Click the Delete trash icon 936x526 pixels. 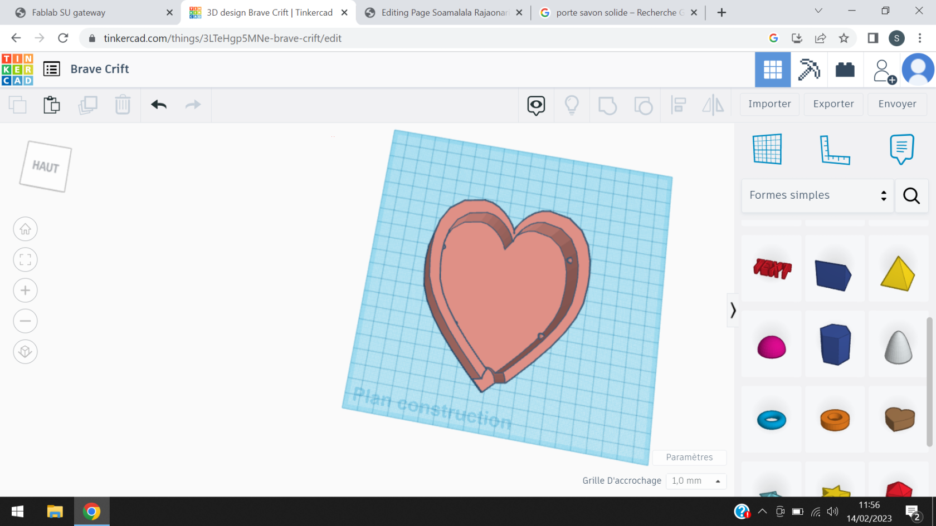coord(123,105)
